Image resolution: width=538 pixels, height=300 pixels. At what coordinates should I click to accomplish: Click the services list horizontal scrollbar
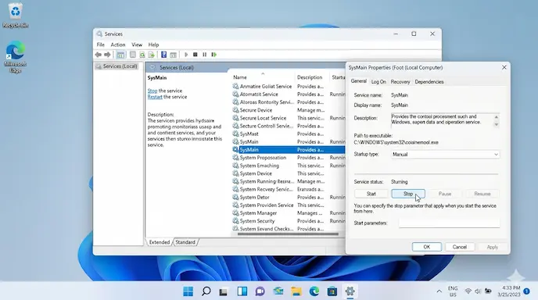(288, 234)
